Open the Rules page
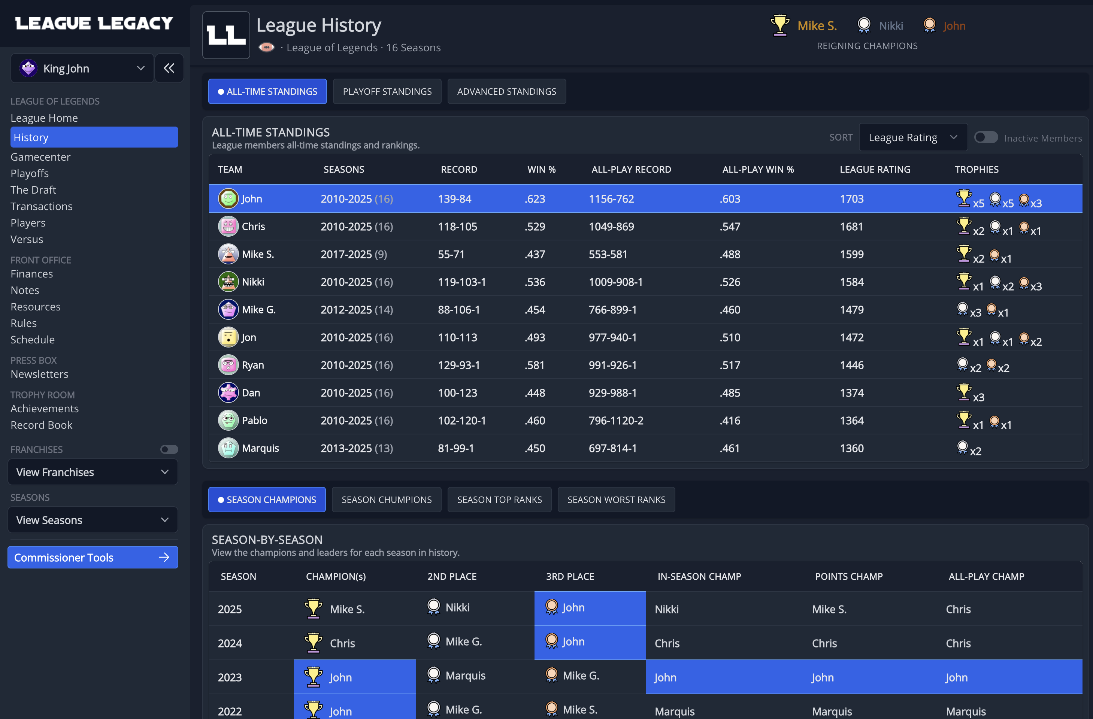 click(x=24, y=324)
